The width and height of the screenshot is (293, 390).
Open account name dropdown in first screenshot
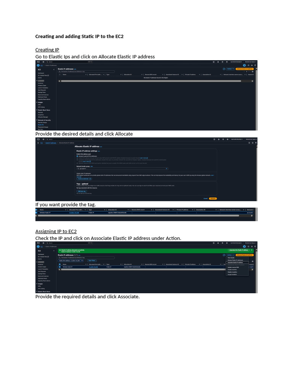251,62
